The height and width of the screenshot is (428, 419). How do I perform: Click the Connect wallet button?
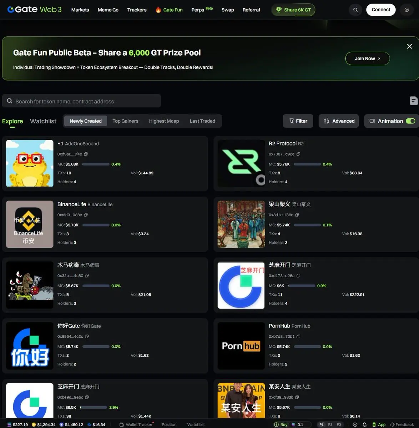point(381,10)
